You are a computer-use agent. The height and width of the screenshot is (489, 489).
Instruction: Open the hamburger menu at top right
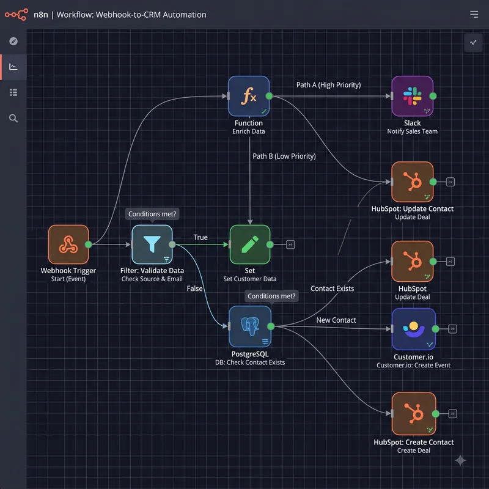pos(474,14)
